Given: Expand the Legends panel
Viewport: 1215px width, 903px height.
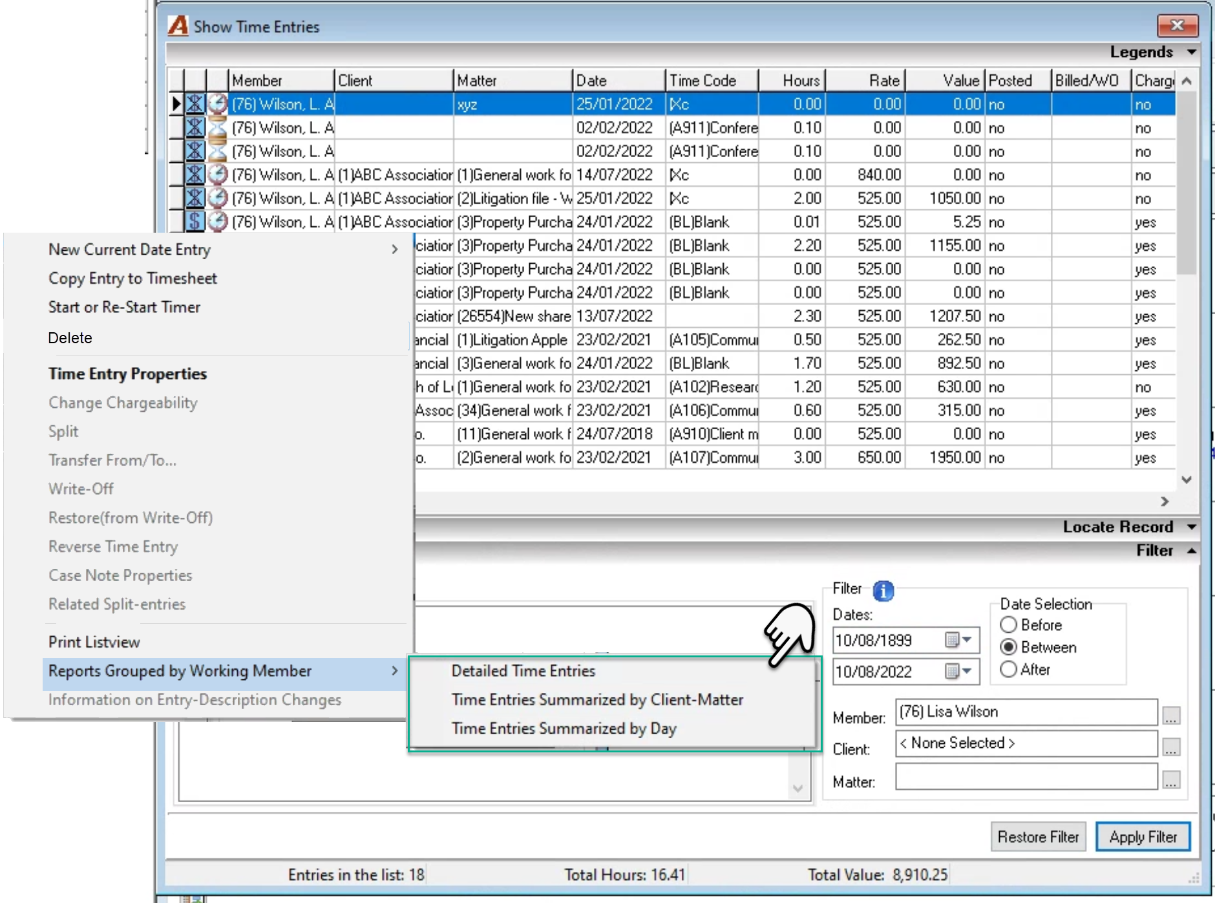Looking at the screenshot, I should [1192, 52].
